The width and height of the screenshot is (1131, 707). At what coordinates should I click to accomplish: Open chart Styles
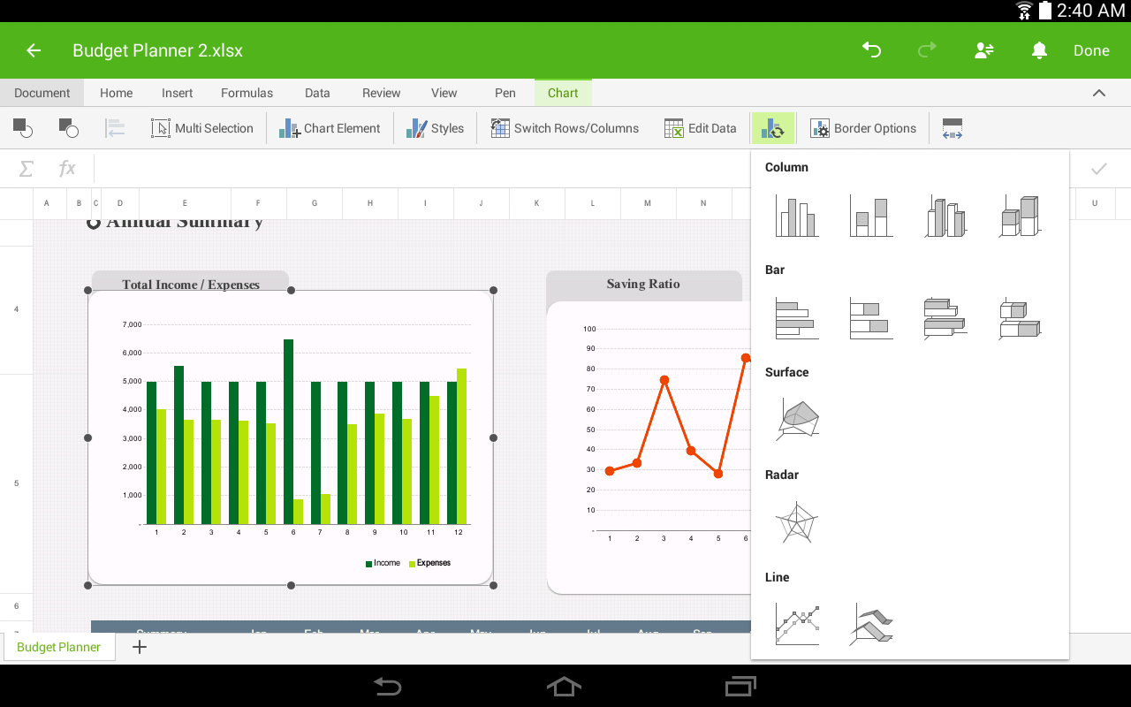tap(435, 128)
